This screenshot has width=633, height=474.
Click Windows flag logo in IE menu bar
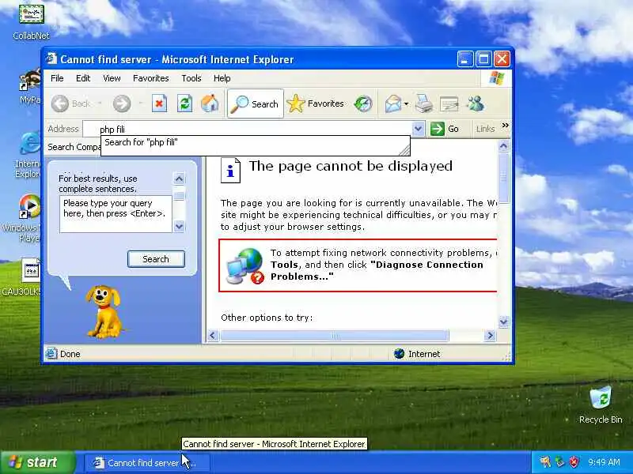pyautogui.click(x=496, y=77)
